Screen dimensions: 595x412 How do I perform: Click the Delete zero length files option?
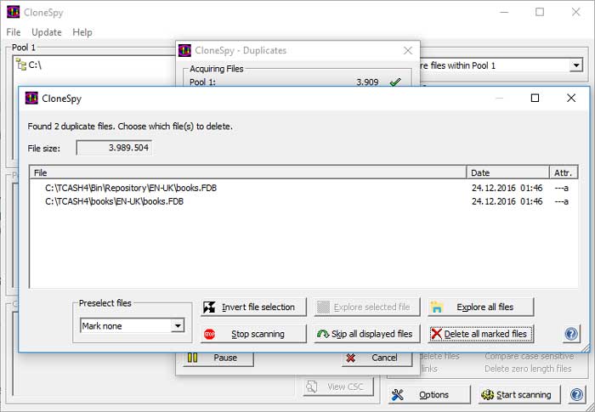coord(528,369)
